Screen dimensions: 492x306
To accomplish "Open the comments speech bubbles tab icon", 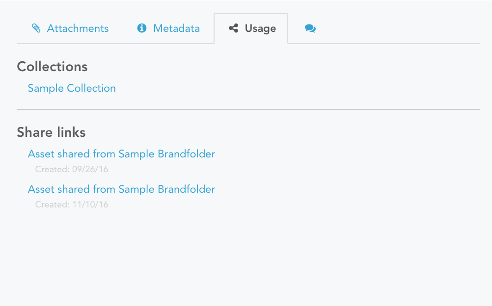I will pyautogui.click(x=310, y=28).
